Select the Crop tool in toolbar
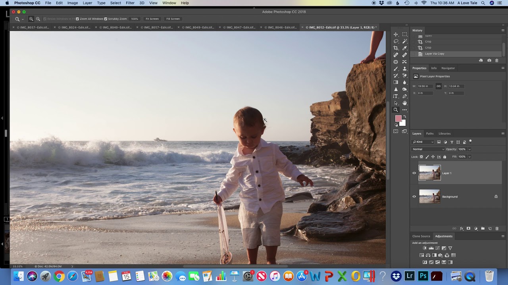 pos(396,48)
